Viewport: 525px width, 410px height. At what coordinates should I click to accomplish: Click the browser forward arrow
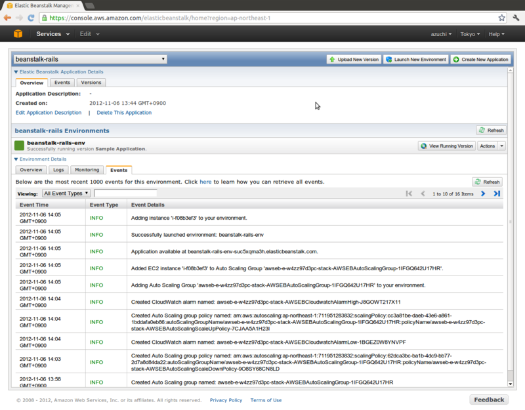(x=19, y=18)
